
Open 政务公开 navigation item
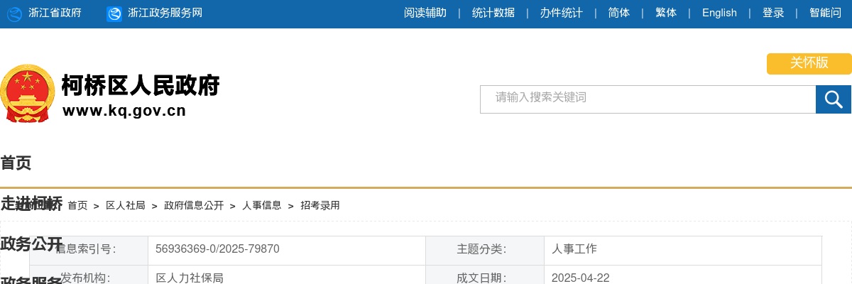tap(31, 244)
